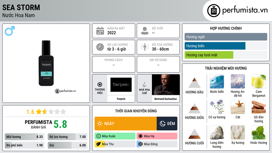The width and height of the screenshot is (272, 153).
Task: Click the Ynepsie brand name label
Action: (121, 99)
